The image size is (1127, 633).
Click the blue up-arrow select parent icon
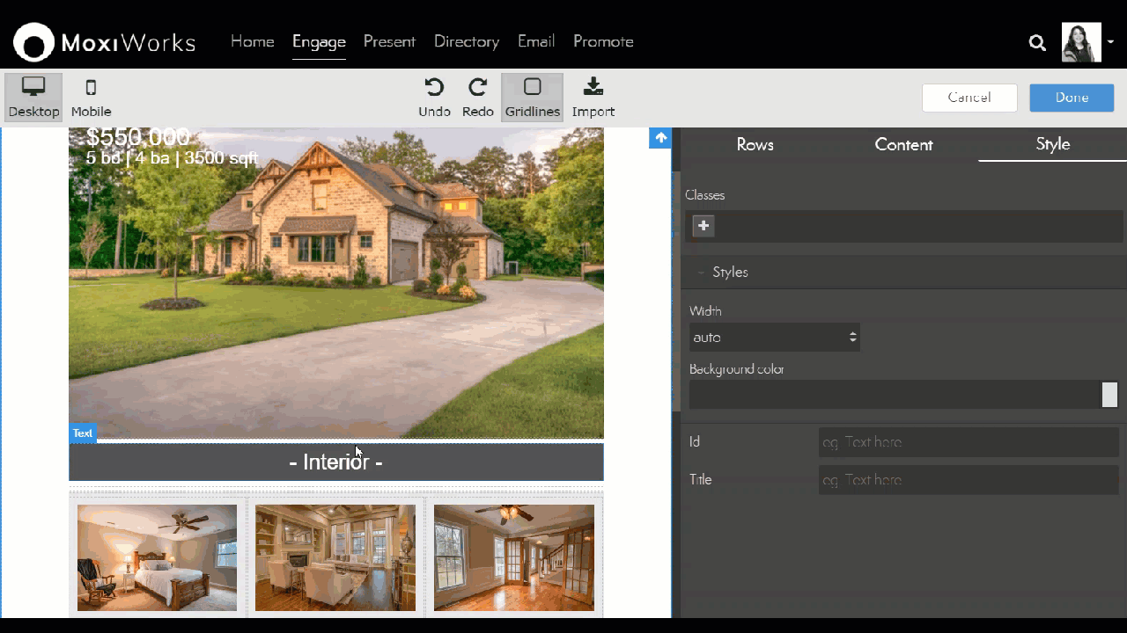pos(660,138)
